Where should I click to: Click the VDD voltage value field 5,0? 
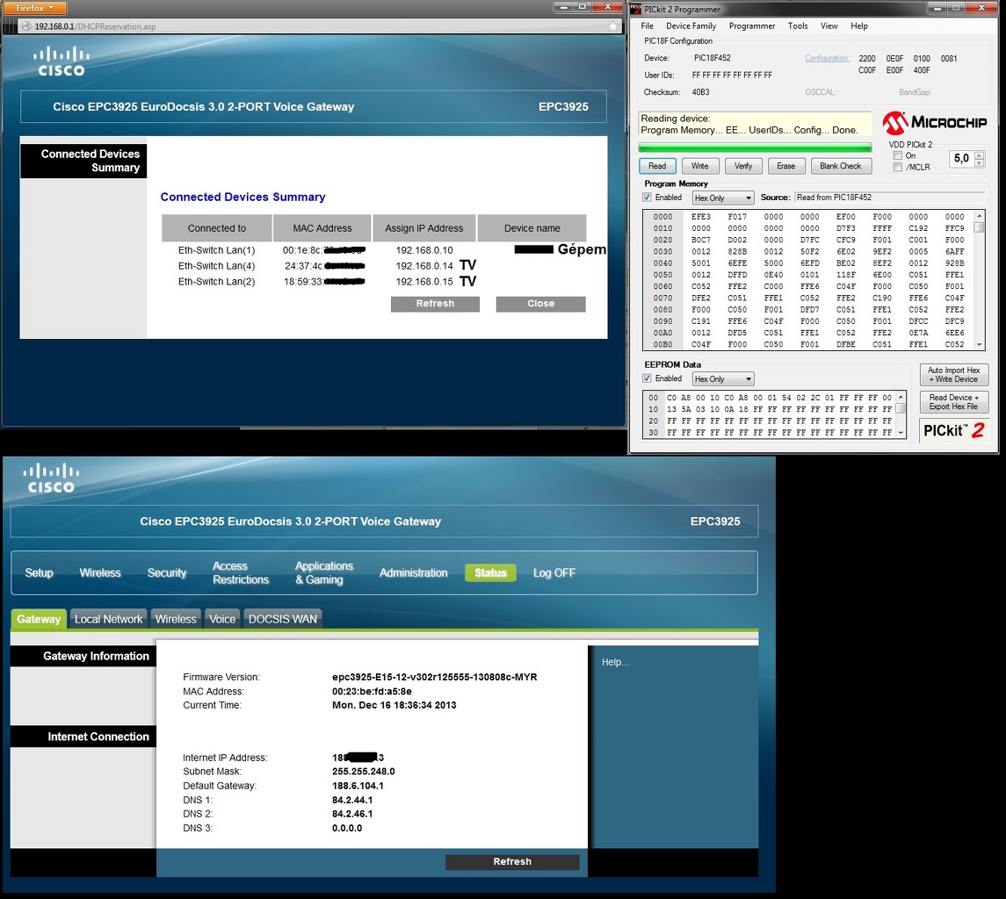[961, 158]
